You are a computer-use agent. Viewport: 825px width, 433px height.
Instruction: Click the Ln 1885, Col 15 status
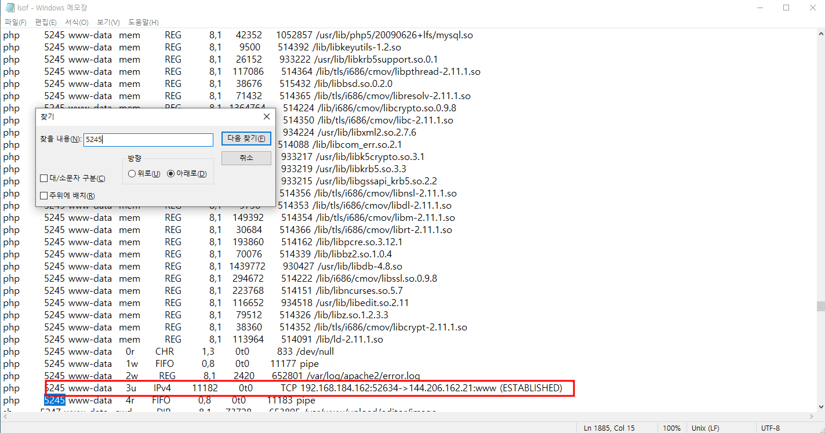click(x=609, y=428)
